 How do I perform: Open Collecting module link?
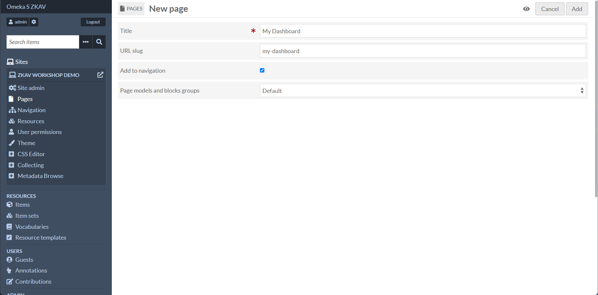point(26,165)
